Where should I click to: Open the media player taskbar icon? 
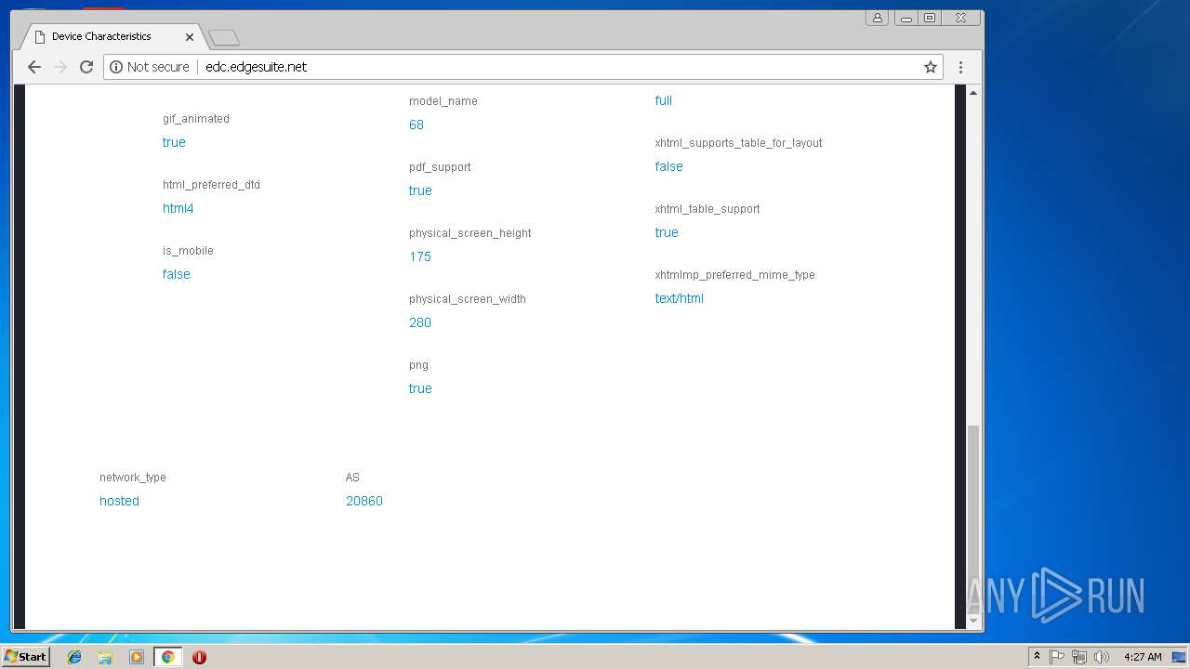click(137, 657)
